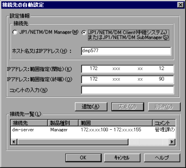Click the 接続先 column header
The width and height of the screenshot is (186, 168).
pyautogui.click(x=29, y=123)
